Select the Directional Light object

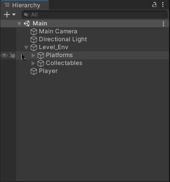click(63, 39)
